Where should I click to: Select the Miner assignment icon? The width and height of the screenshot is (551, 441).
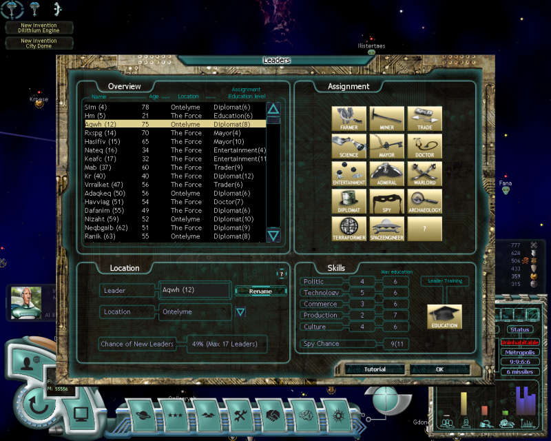[x=387, y=117]
